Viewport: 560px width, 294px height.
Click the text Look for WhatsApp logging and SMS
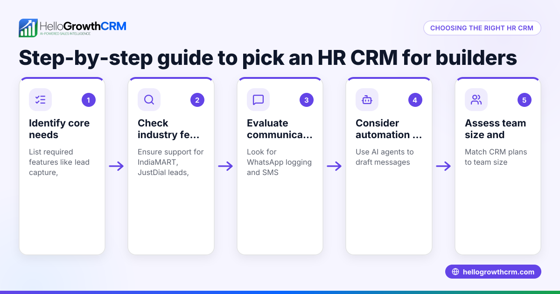[279, 162]
